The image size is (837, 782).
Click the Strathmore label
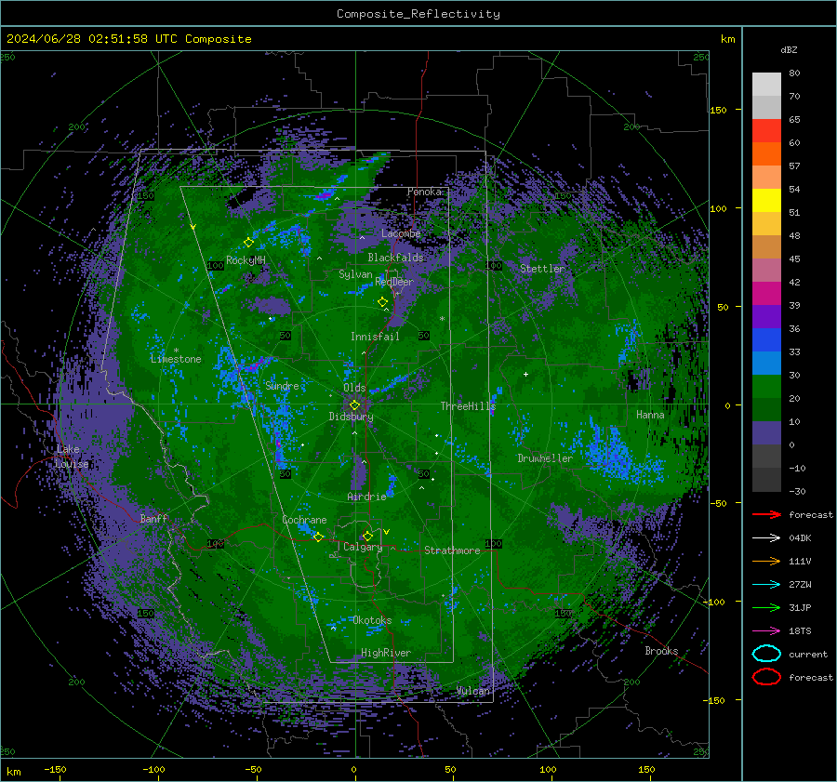click(452, 550)
